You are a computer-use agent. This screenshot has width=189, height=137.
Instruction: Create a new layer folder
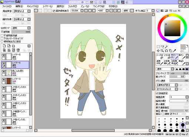click(x=13, y=46)
